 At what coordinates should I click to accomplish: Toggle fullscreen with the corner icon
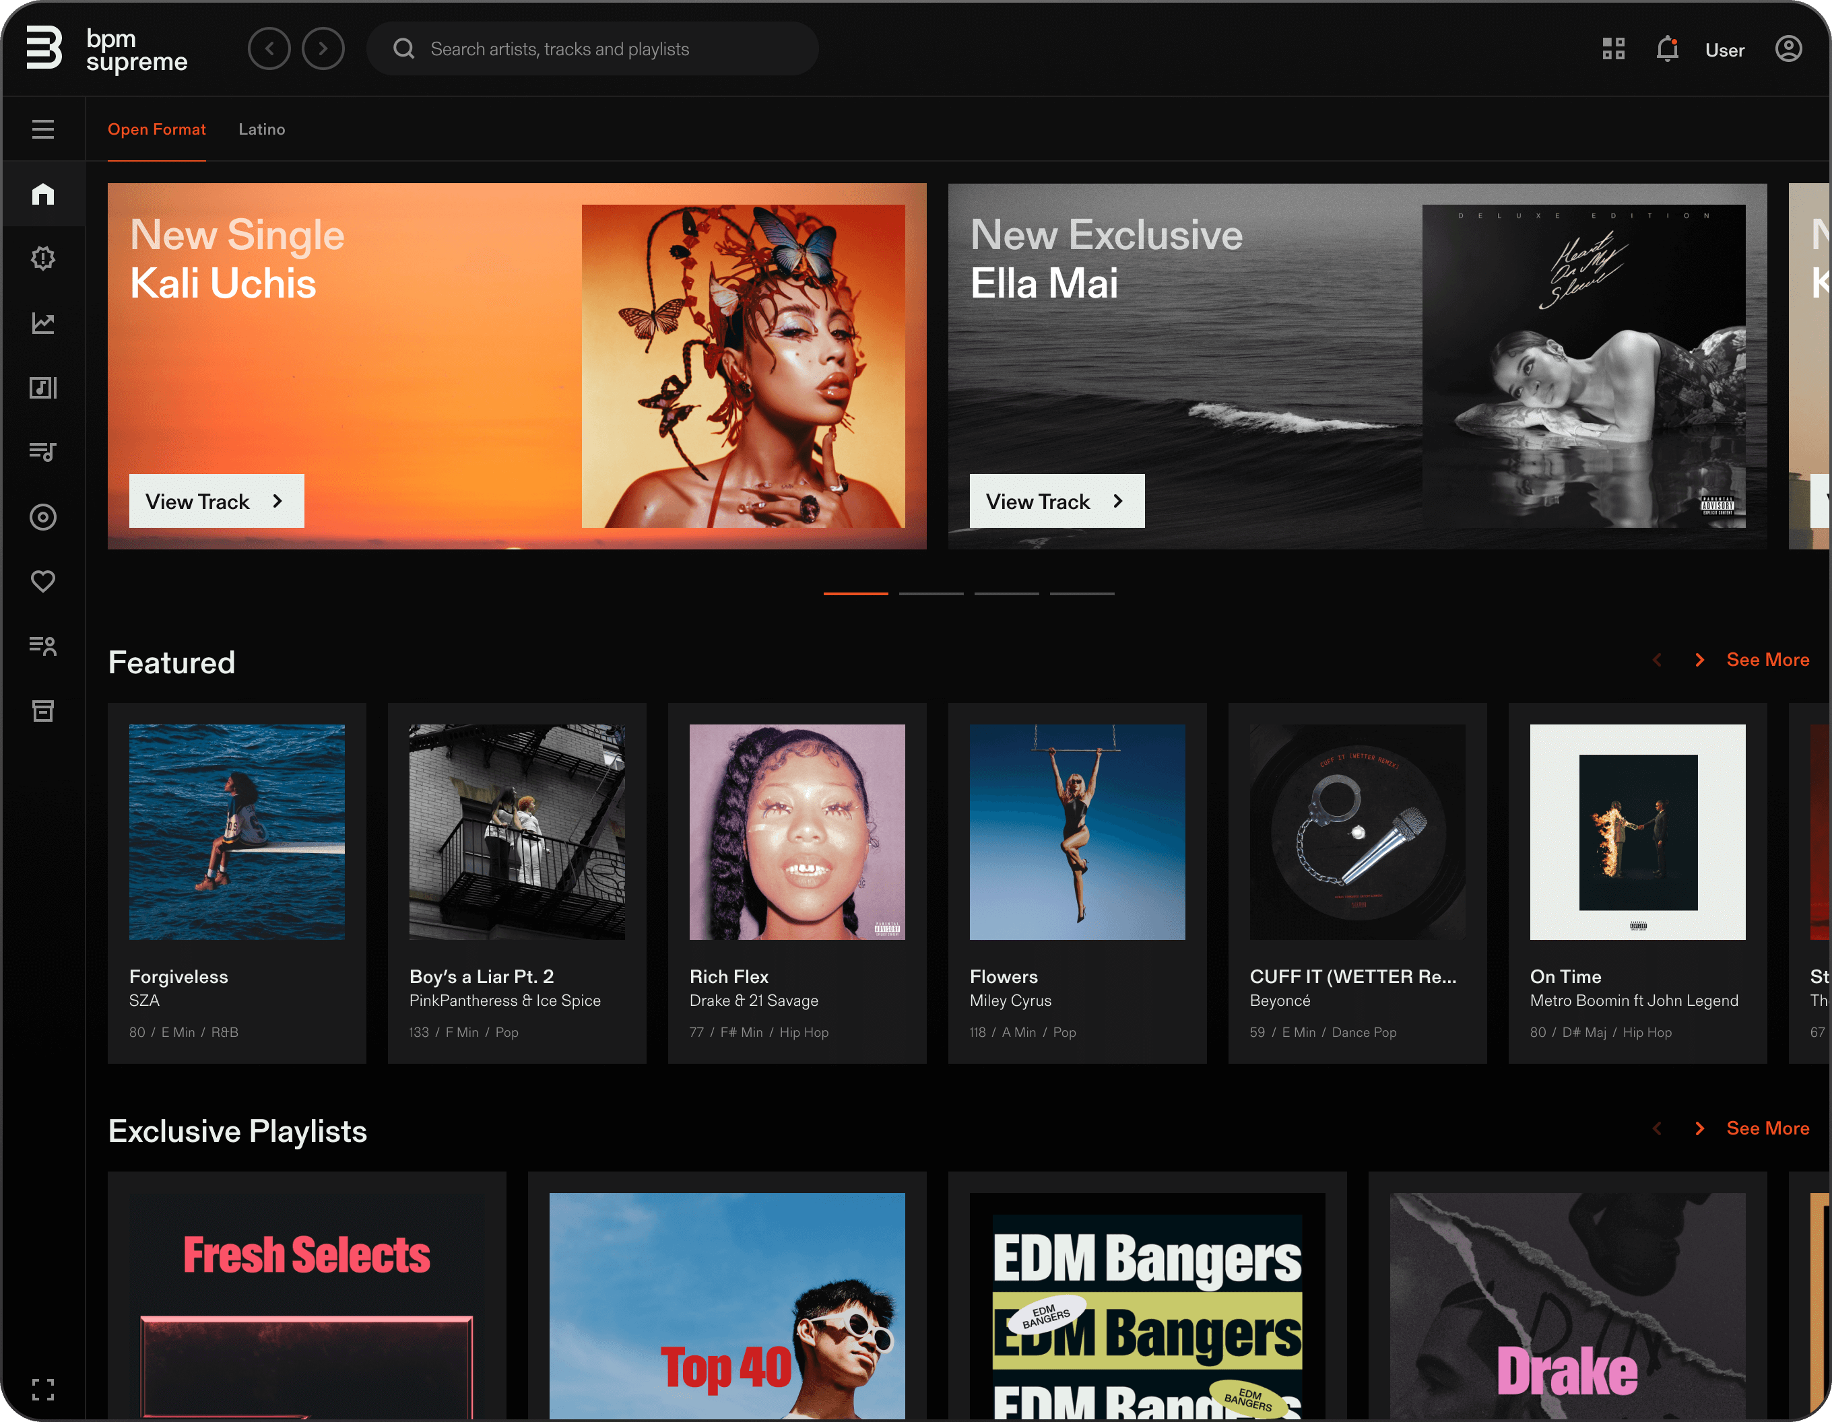43,1389
